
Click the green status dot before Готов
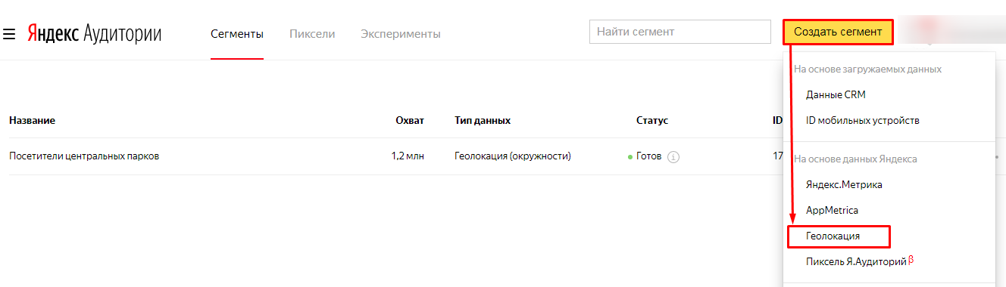click(630, 157)
